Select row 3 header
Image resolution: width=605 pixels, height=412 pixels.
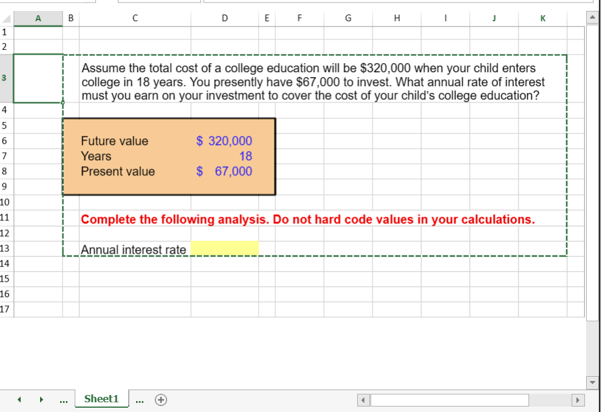click(x=5, y=78)
